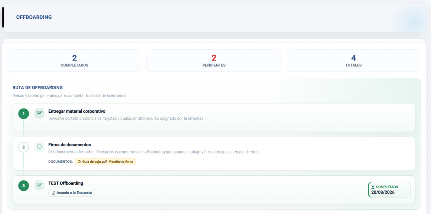Click the green step 1 circle
Image resolution: width=431 pixels, height=214 pixels.
tap(24, 114)
